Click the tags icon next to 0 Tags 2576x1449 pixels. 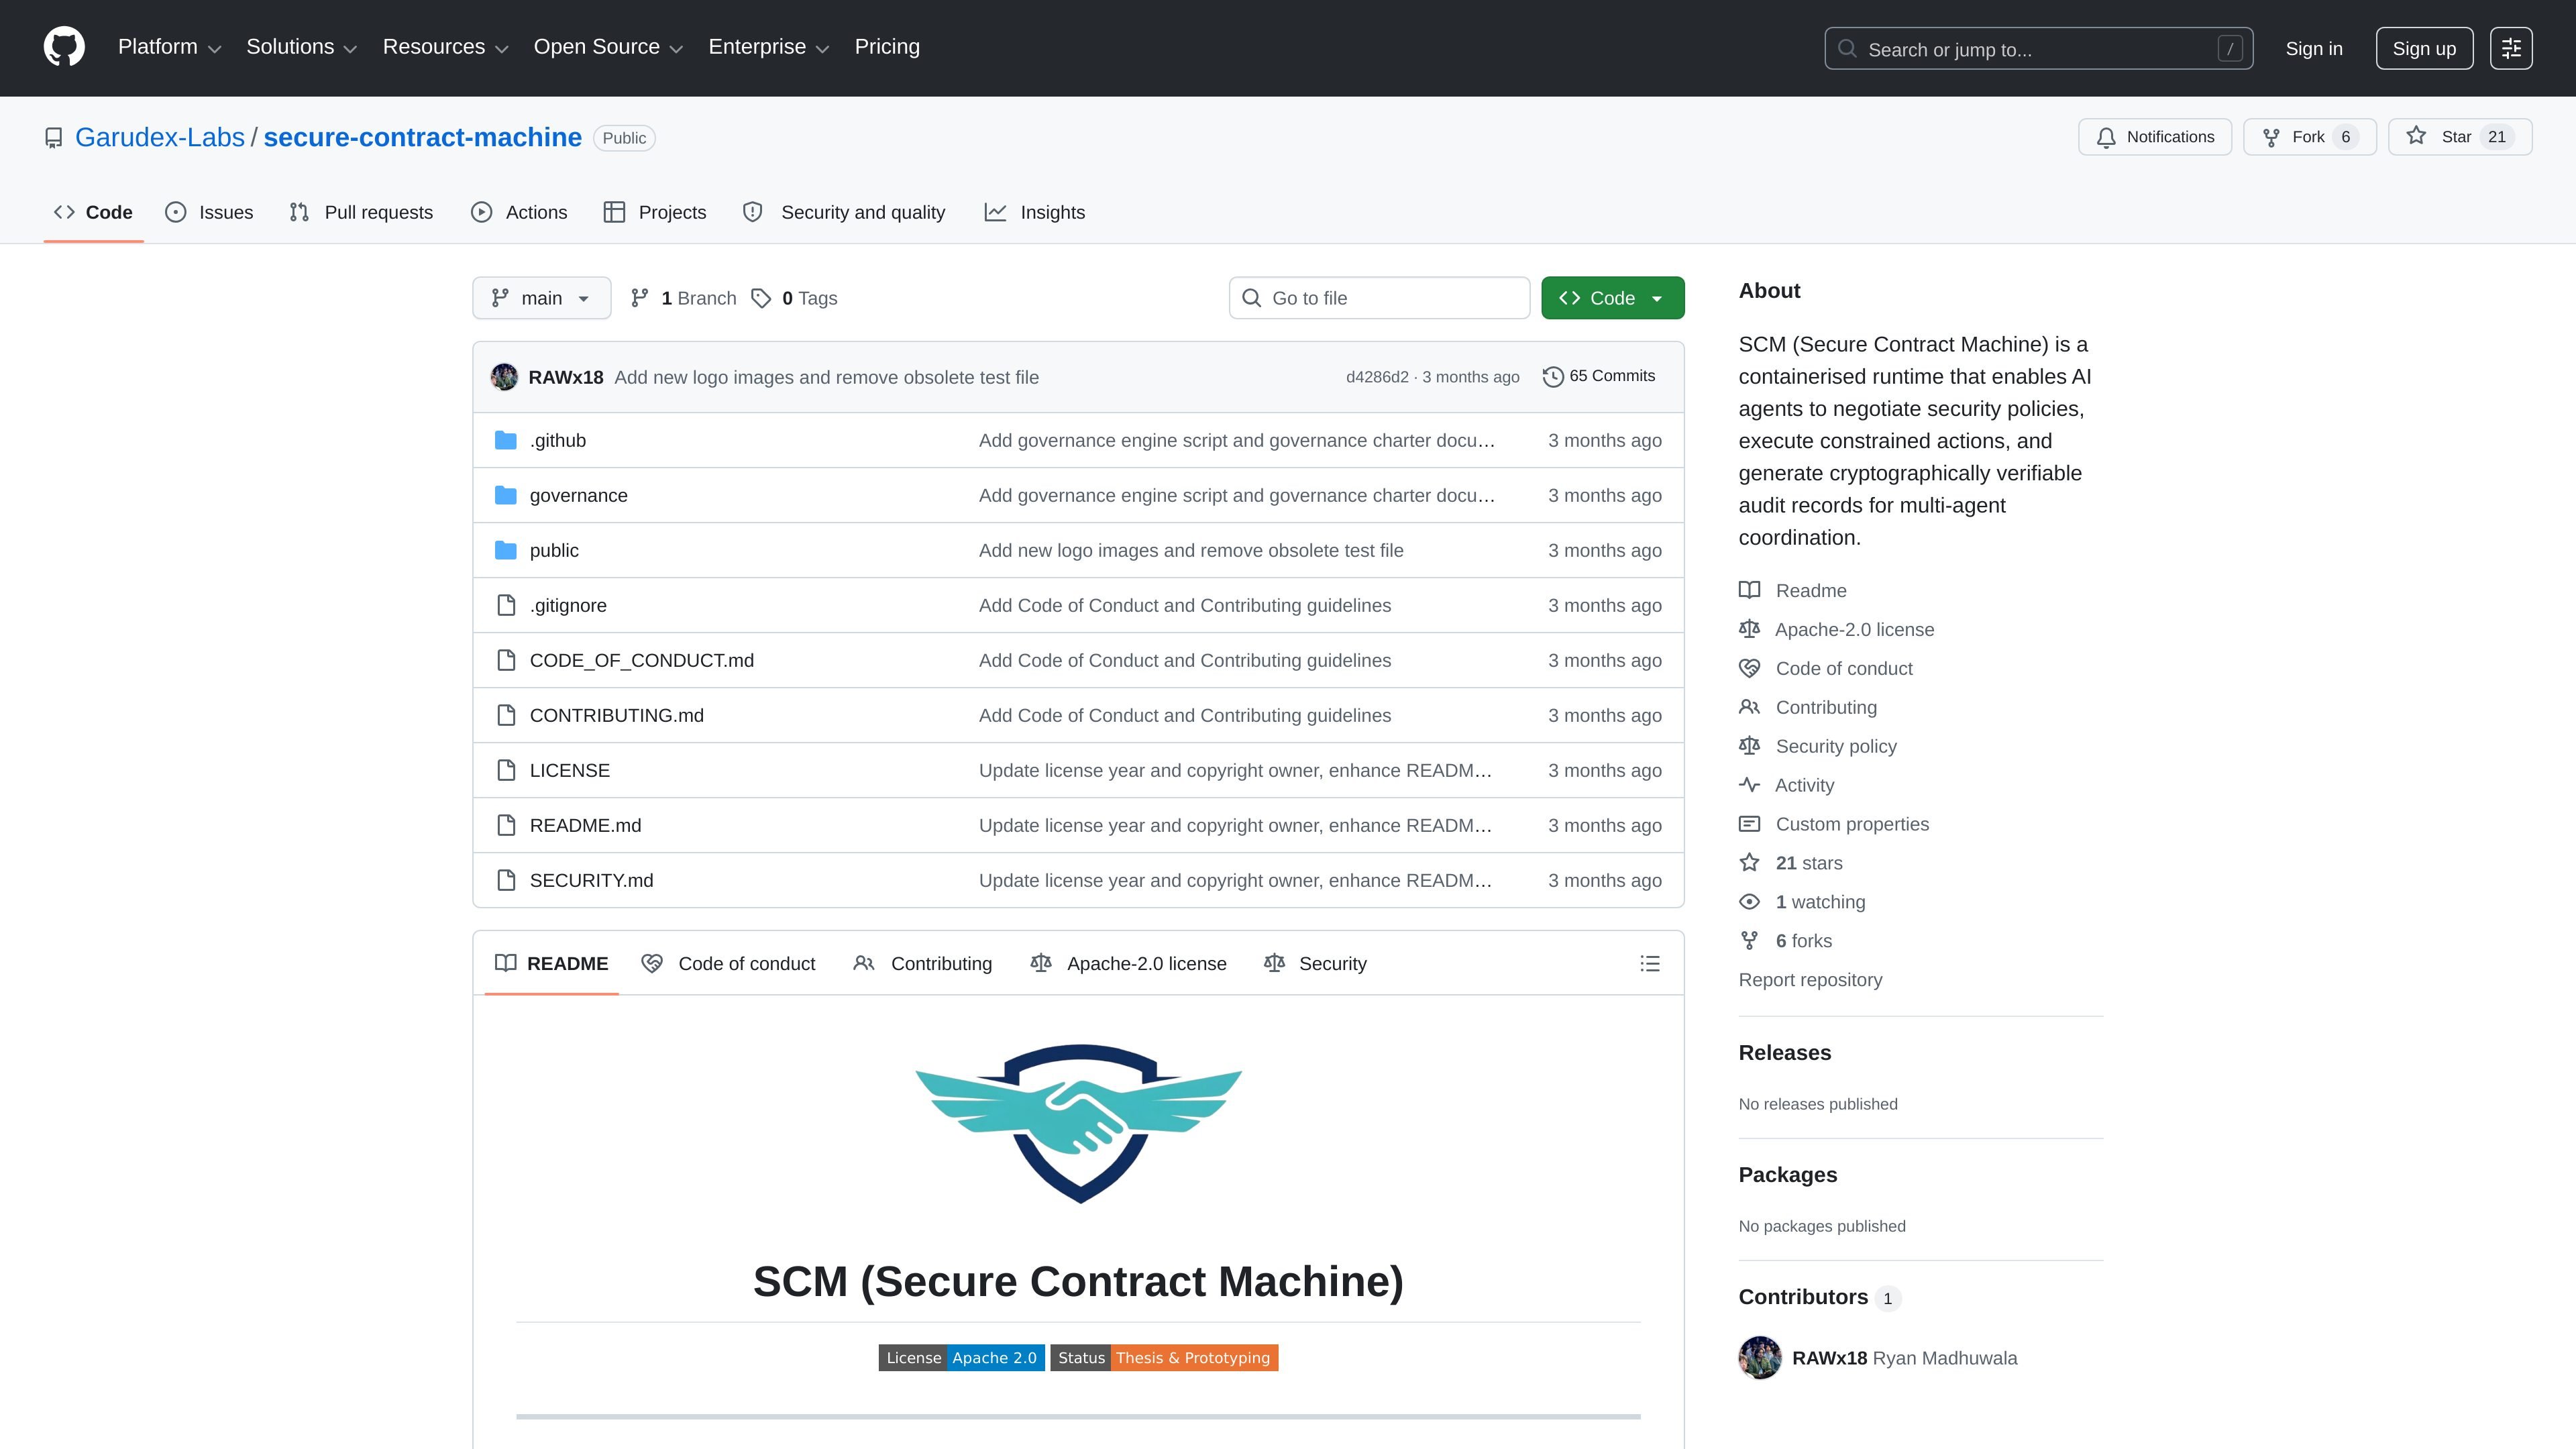pyautogui.click(x=761, y=298)
